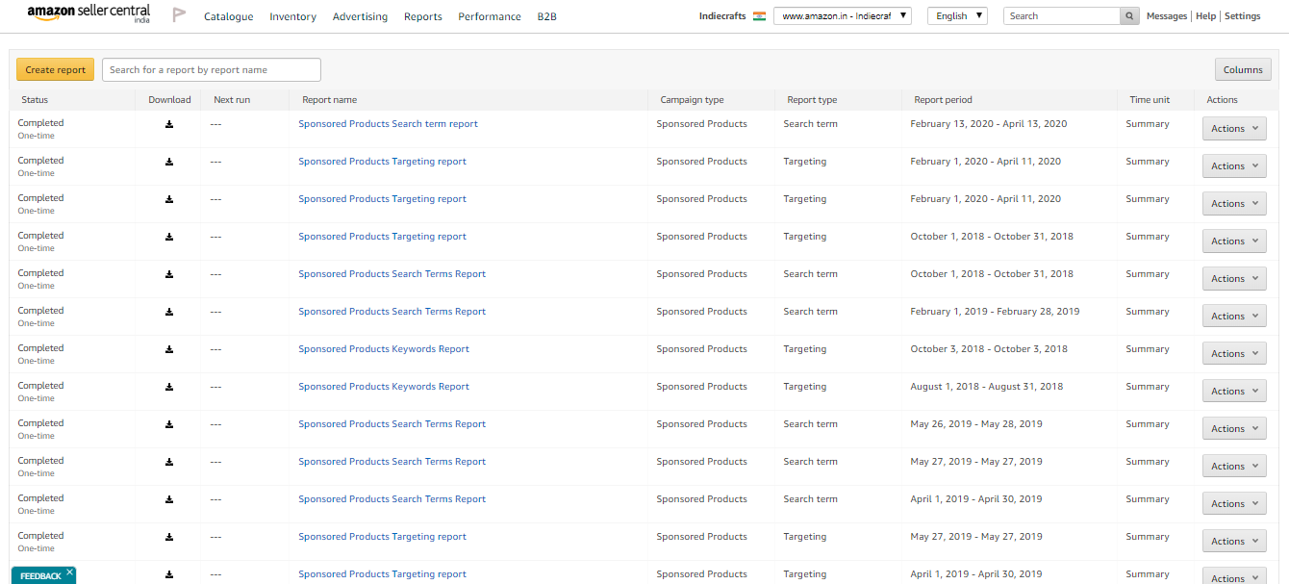This screenshot has width=1289, height=584.
Task: Download Search Terms Report for April 2019
Action: tap(169, 499)
